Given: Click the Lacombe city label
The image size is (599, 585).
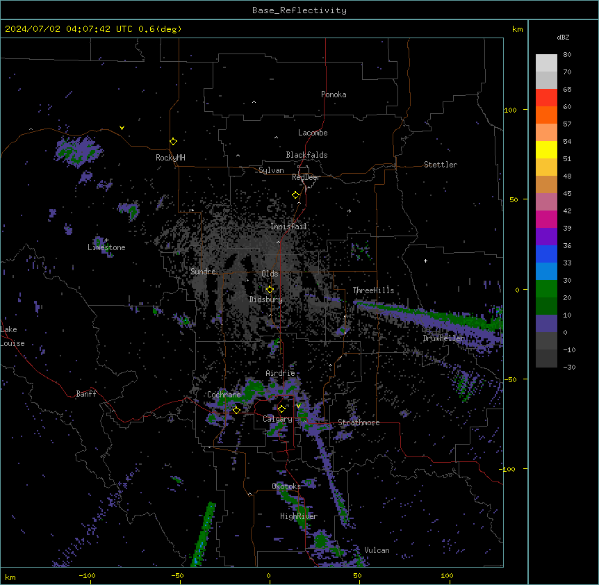Looking at the screenshot, I should click(313, 133).
